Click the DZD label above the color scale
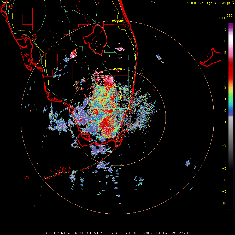The width and height of the screenshot is (235, 235). [230, 16]
